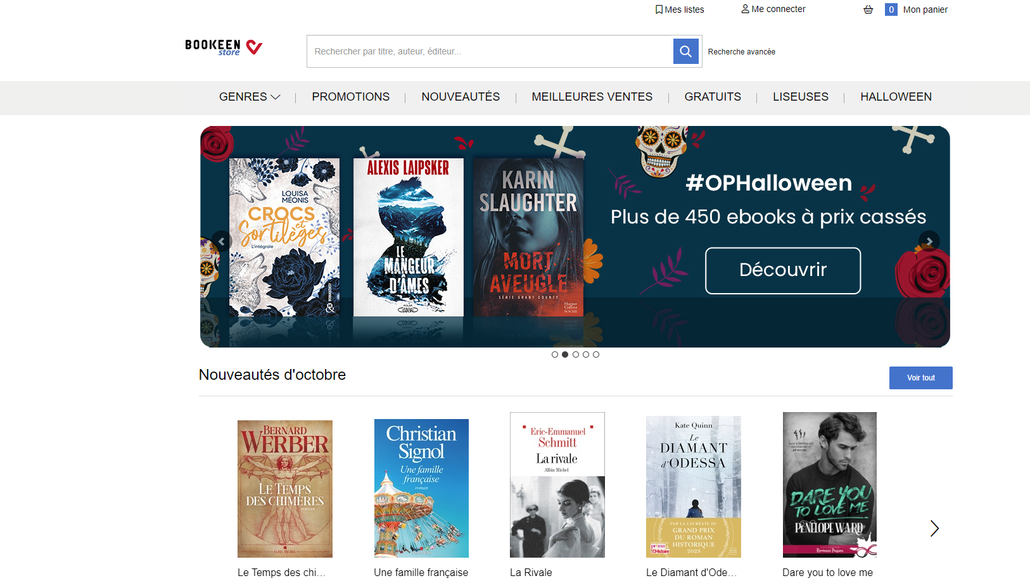1030x583 pixels.
Task: Open Une famille française book cover
Action: (421, 488)
